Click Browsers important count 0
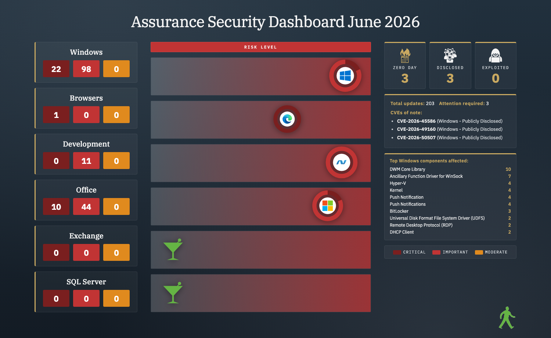Screen dimensions: 551x338 86,115
